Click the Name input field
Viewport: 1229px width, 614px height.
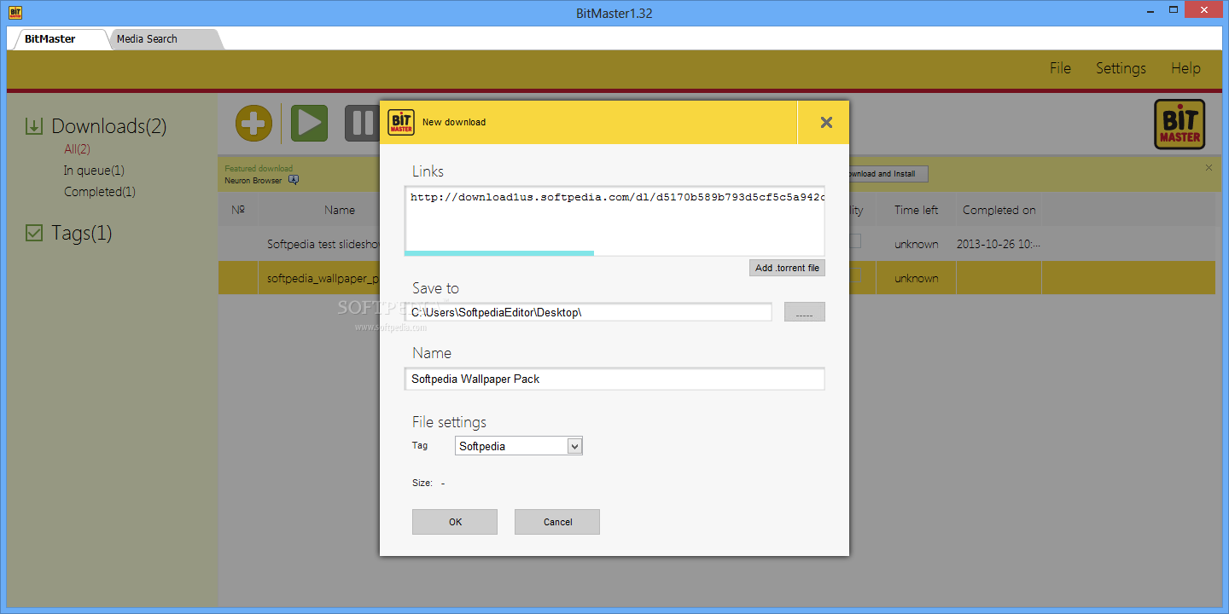[x=614, y=379]
